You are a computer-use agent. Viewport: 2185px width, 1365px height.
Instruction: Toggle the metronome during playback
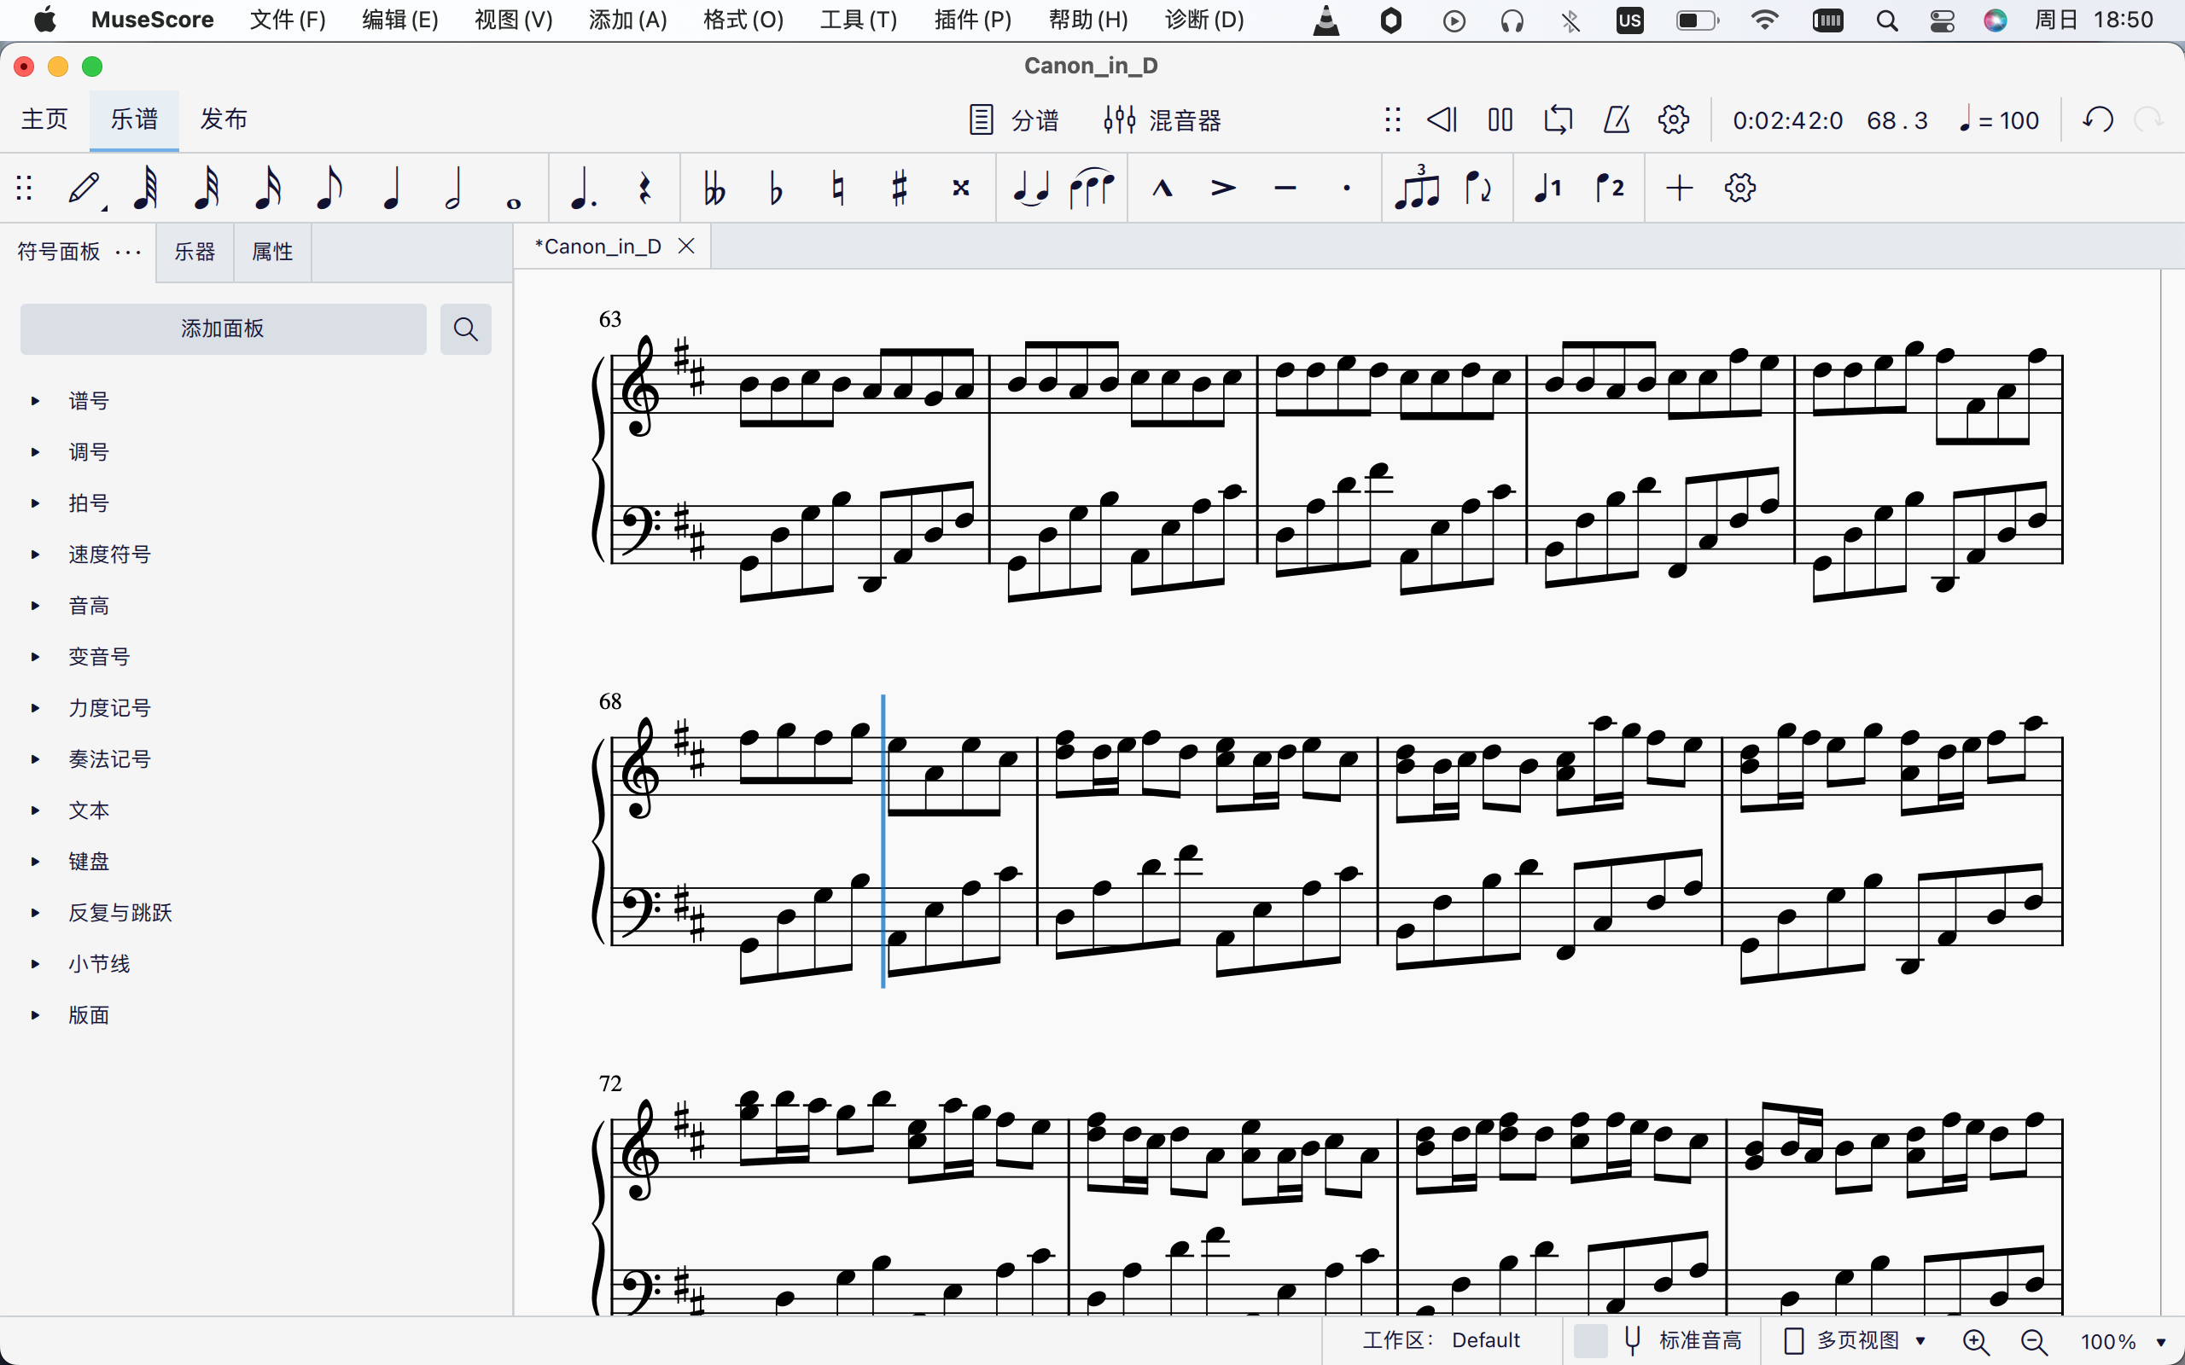point(1617,120)
